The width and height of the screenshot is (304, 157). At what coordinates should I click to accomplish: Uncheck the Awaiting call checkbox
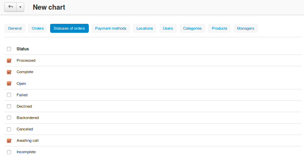click(x=9, y=140)
